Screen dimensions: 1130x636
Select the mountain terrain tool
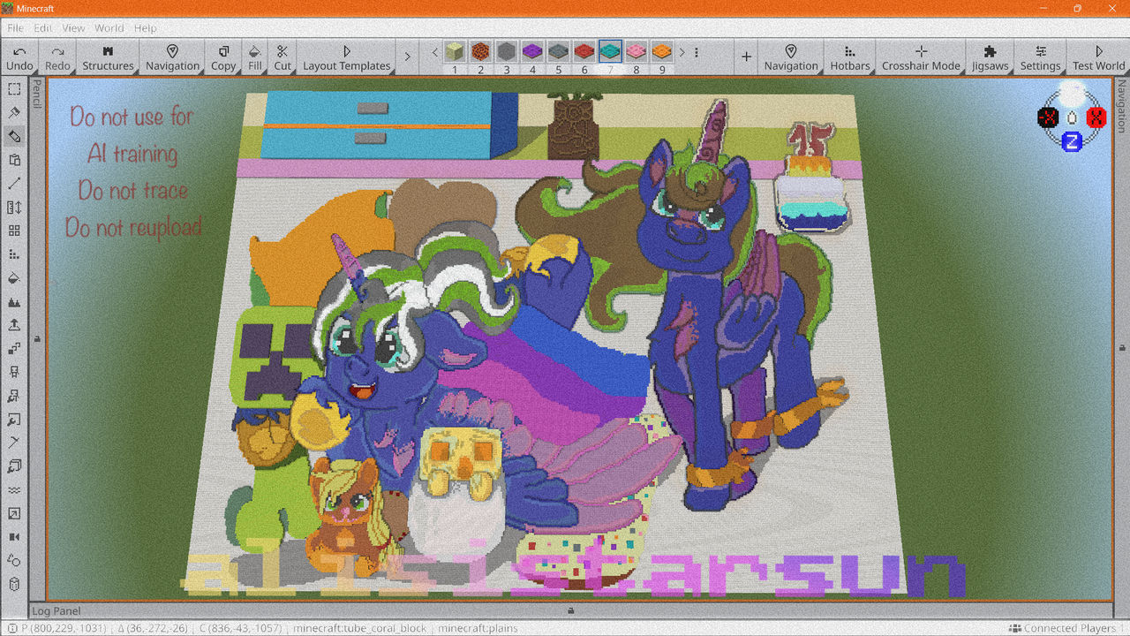[14, 301]
